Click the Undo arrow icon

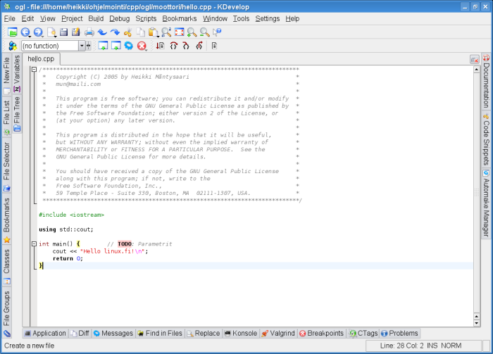tap(102, 32)
